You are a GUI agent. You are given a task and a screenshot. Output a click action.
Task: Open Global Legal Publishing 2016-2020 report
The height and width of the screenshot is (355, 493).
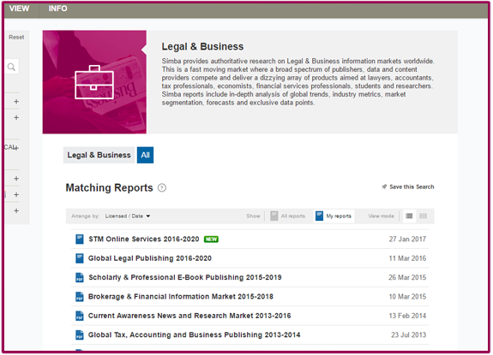pyautogui.click(x=150, y=258)
